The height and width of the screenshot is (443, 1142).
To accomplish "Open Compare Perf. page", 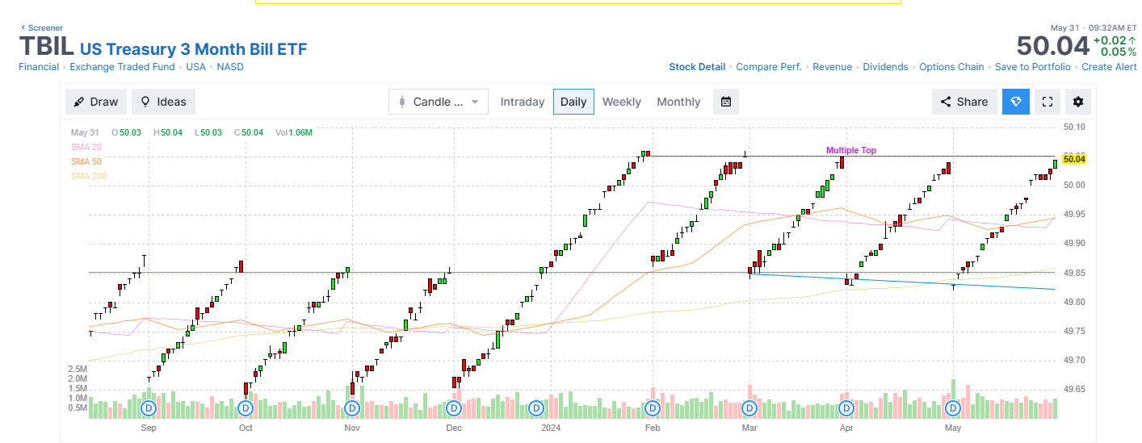I will click(769, 67).
